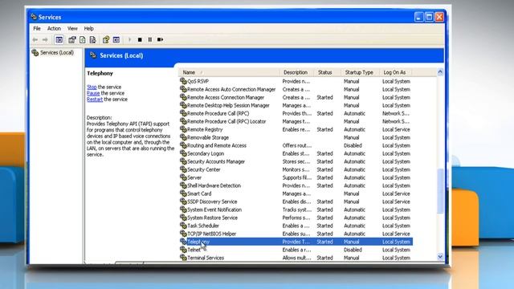The width and height of the screenshot is (514, 289).
Task: Click Pause the service link
Action: click(93, 93)
